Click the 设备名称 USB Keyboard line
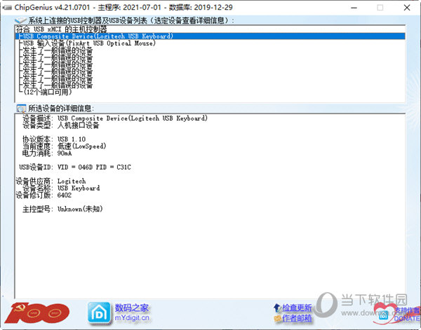The height and width of the screenshot is (330, 421). (x=61, y=188)
